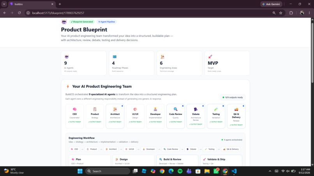Screen dimensions: 314x176
Task: Click the Product chip in workflow pipeline
Action: click(92, 149)
